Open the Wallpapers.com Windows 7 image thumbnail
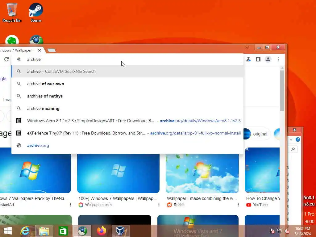 pyautogui.click(x=118, y=173)
